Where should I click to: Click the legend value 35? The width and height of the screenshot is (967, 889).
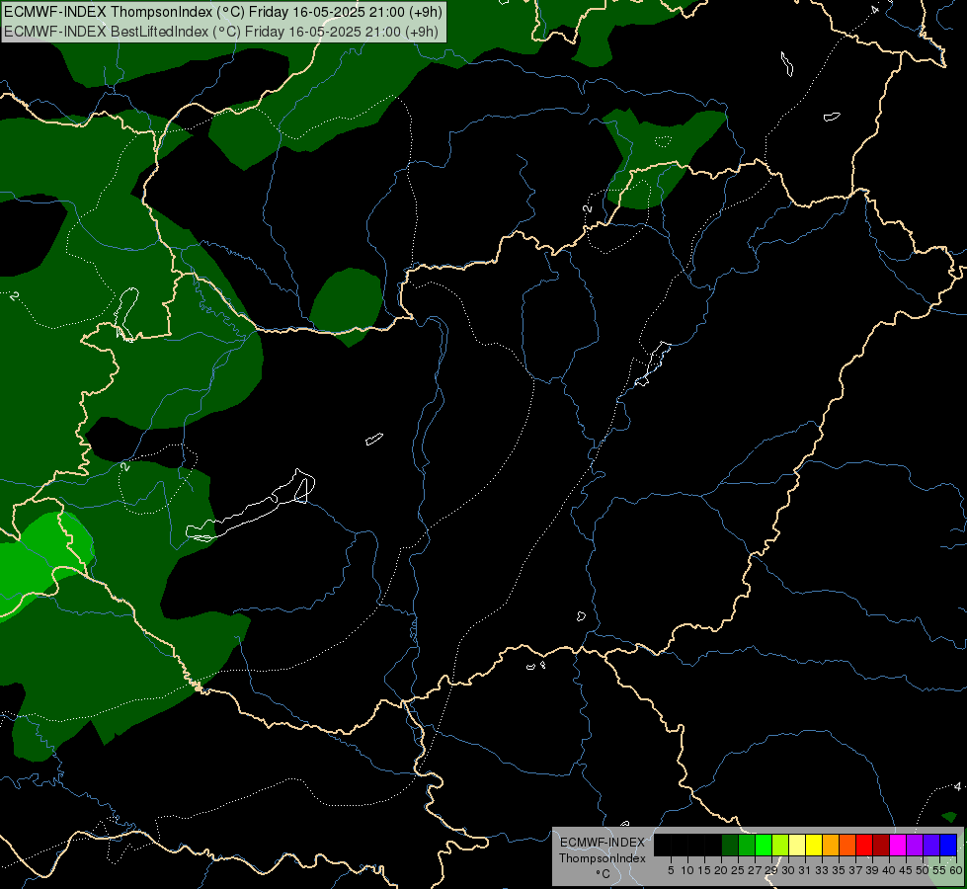click(839, 870)
